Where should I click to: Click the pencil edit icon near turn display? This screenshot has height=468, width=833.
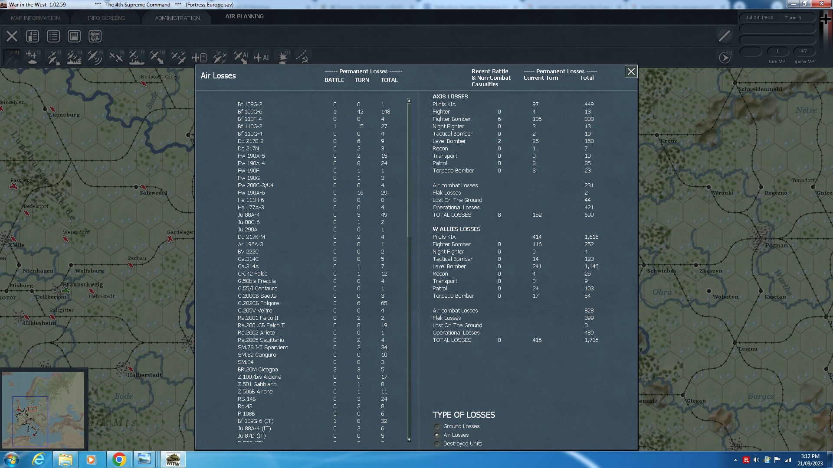coord(724,36)
